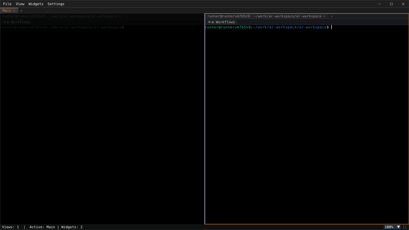Open the File menu
The height and width of the screenshot is (230, 409).
click(7, 4)
